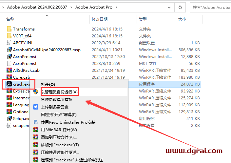231x163 pixels.
Task: Click the Revo Uninstaller Pro icon
Action: 36,122
